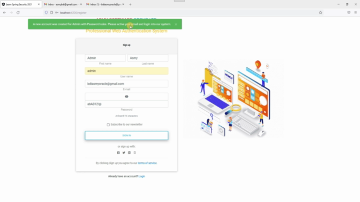Close the Learn Spring Security tab
Viewport: 360px width, 202px height.
pos(39,4)
